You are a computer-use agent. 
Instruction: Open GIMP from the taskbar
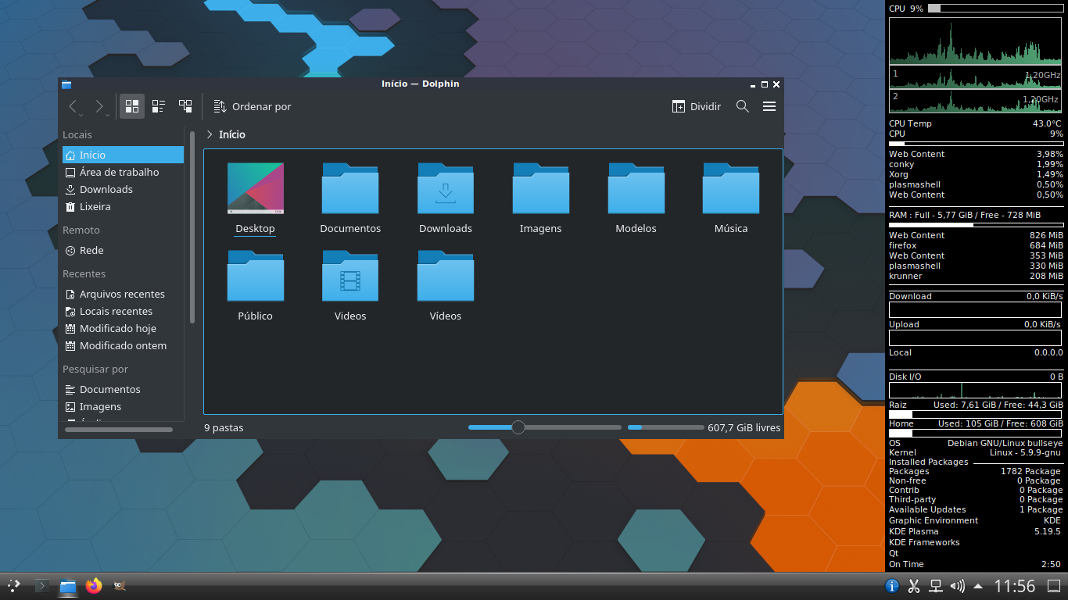[x=119, y=585]
